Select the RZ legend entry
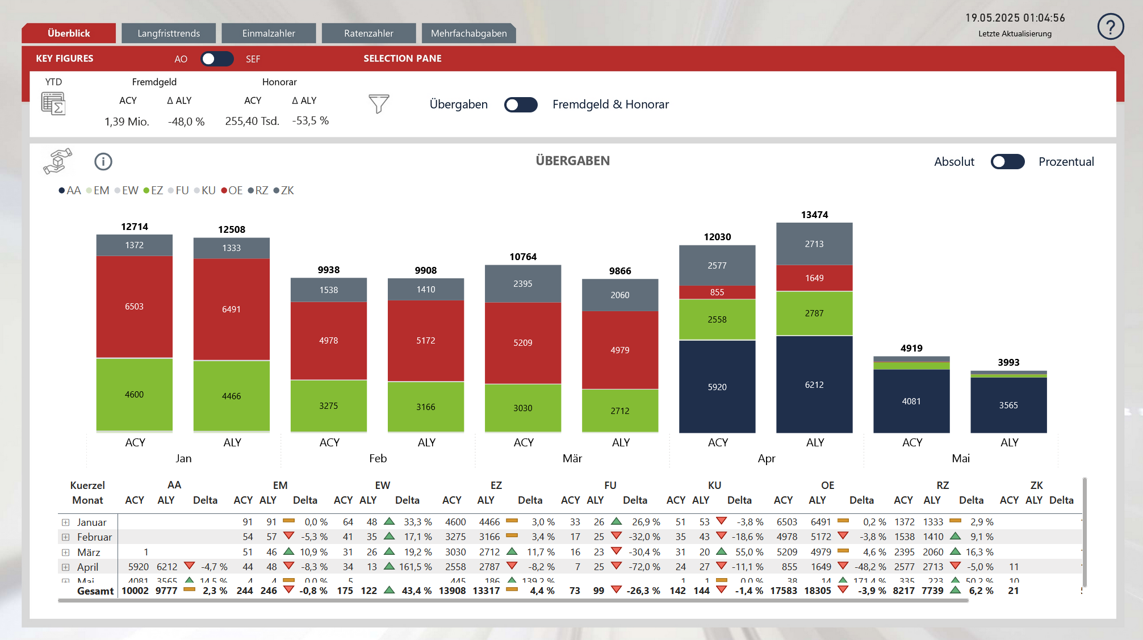This screenshot has width=1143, height=640. [258, 191]
